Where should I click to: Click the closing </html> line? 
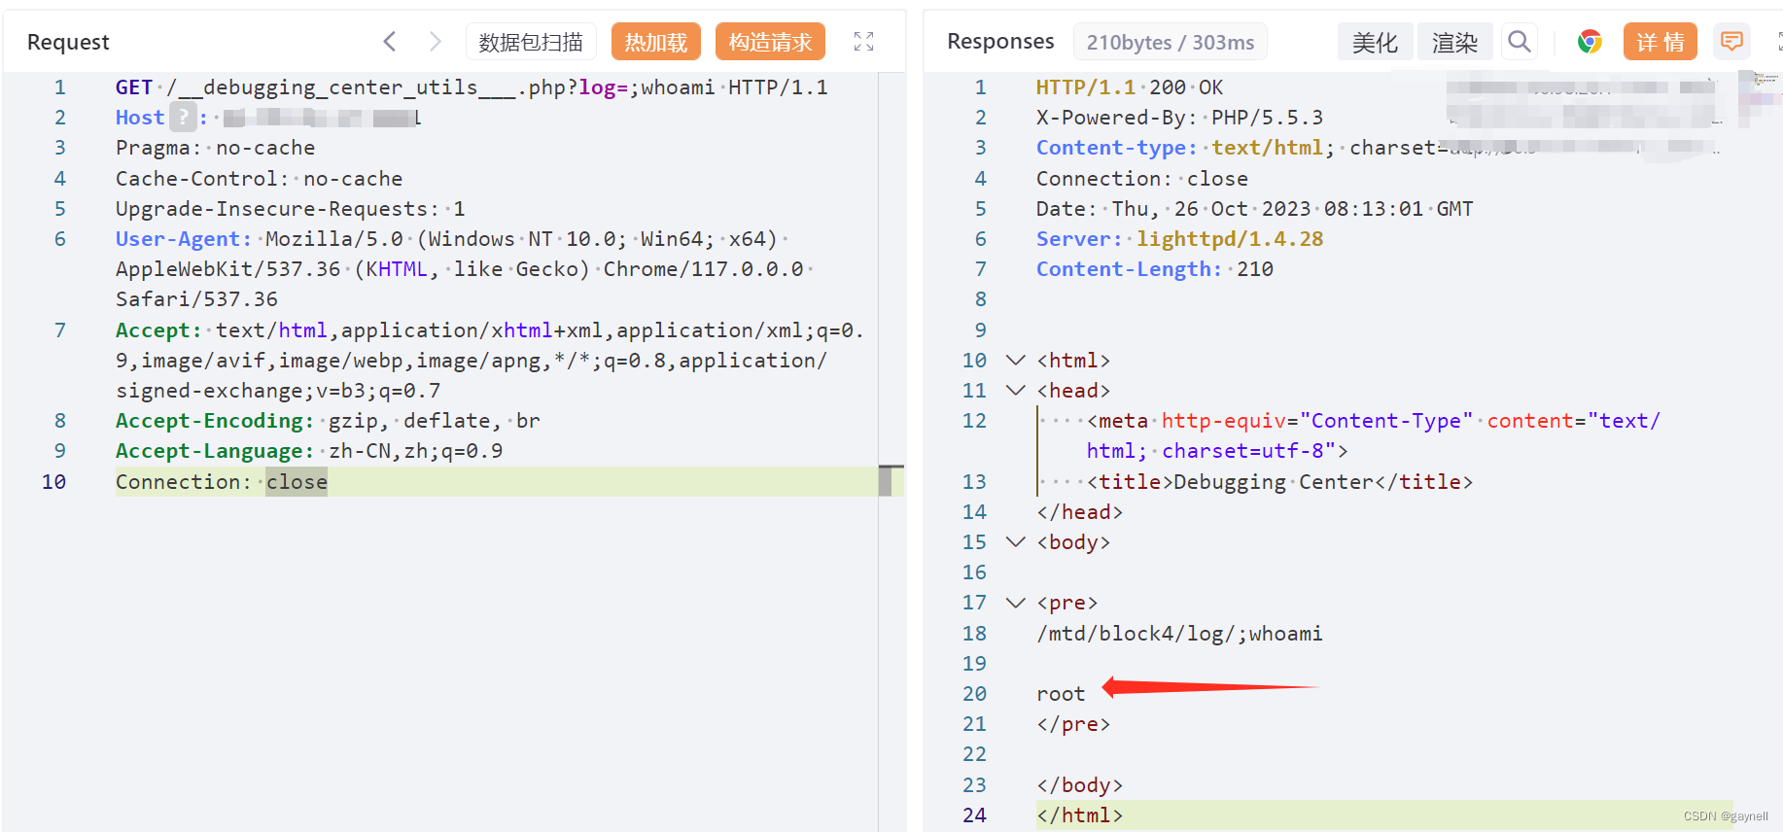[x=1079, y=815]
